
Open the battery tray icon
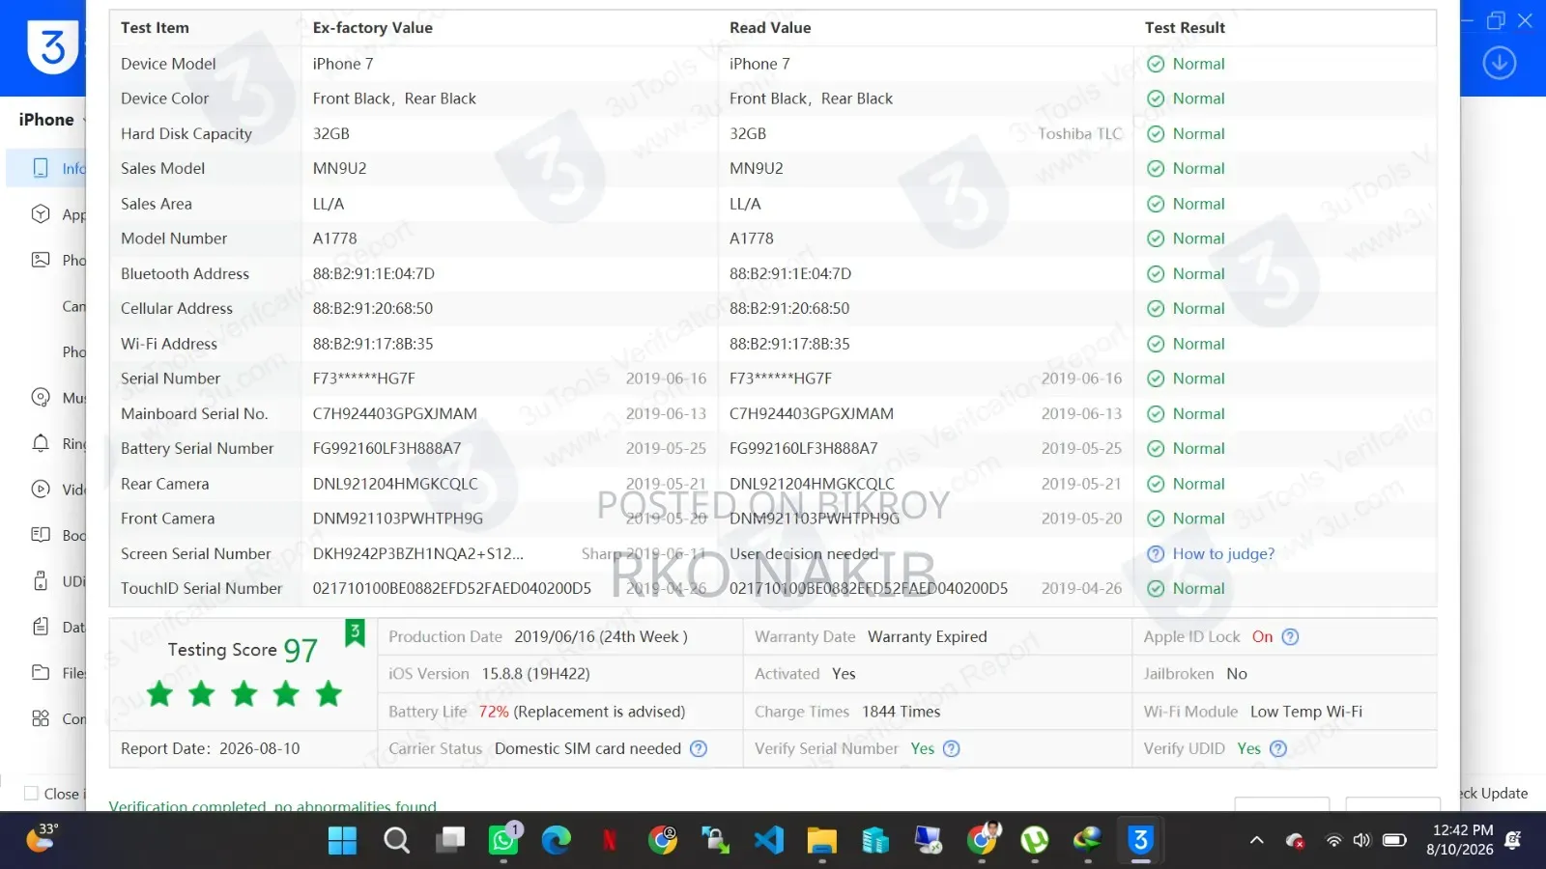(1394, 841)
